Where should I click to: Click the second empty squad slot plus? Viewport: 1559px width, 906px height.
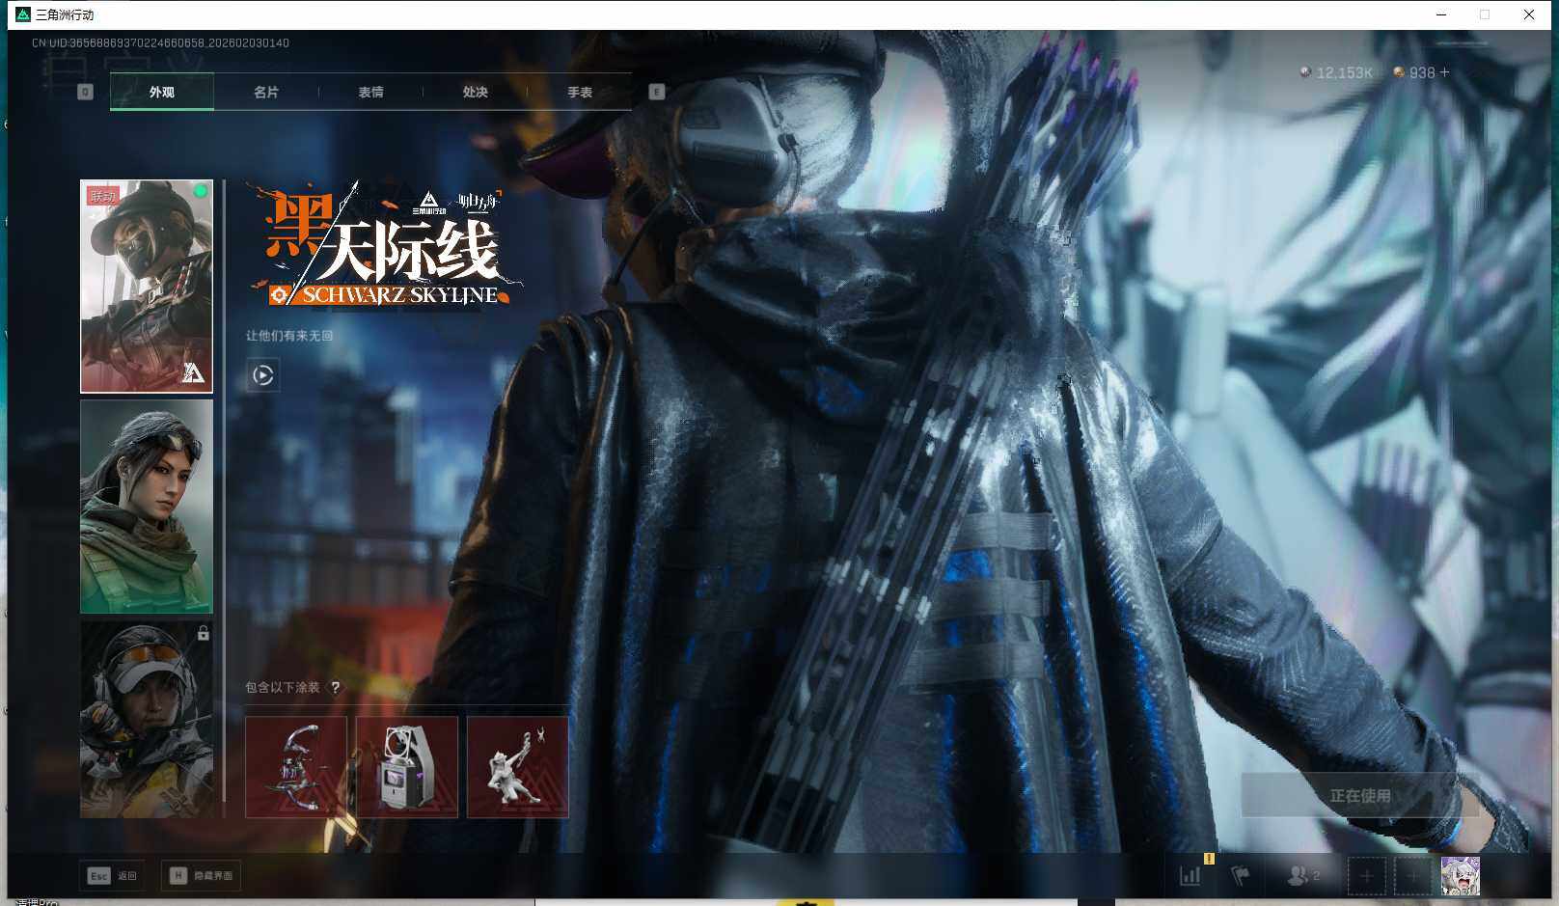pos(1413,876)
